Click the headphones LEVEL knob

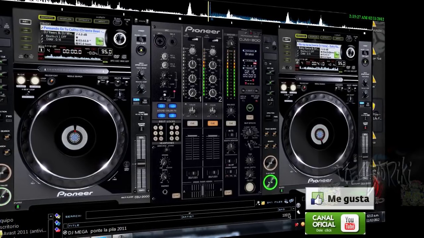click(164, 176)
